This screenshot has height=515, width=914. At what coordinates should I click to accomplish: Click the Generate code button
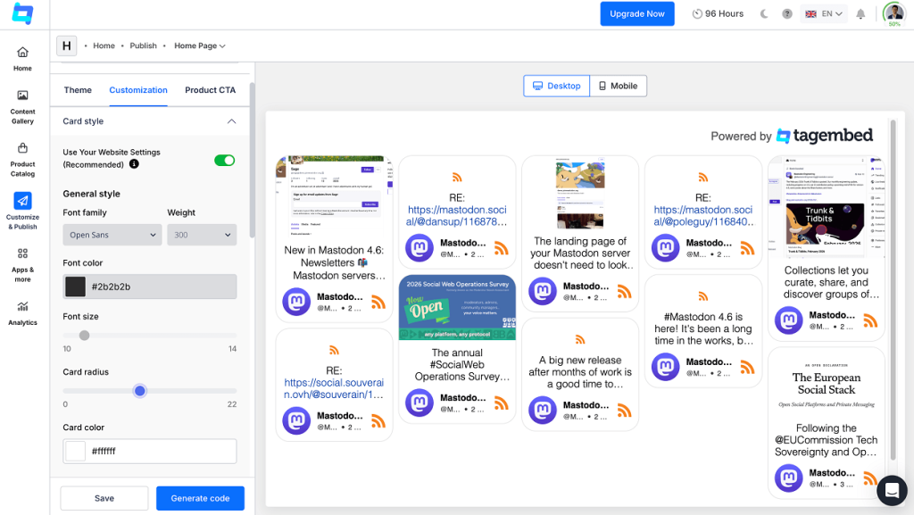200,498
